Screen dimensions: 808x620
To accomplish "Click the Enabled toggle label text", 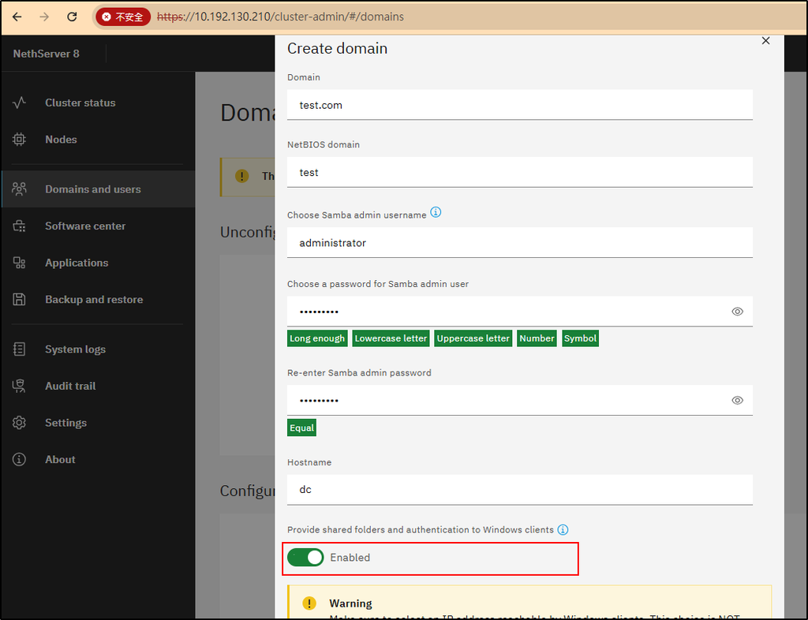I will click(350, 557).
